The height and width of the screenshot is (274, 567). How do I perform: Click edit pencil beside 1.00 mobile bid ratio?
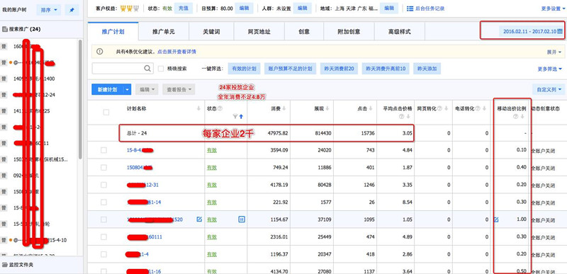pyautogui.click(x=496, y=219)
